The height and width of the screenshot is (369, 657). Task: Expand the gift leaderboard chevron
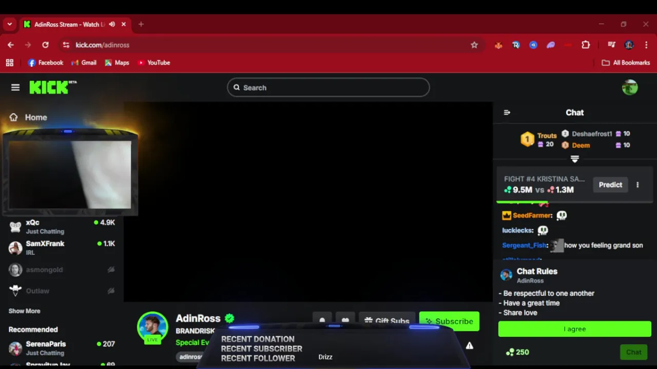[575, 159]
